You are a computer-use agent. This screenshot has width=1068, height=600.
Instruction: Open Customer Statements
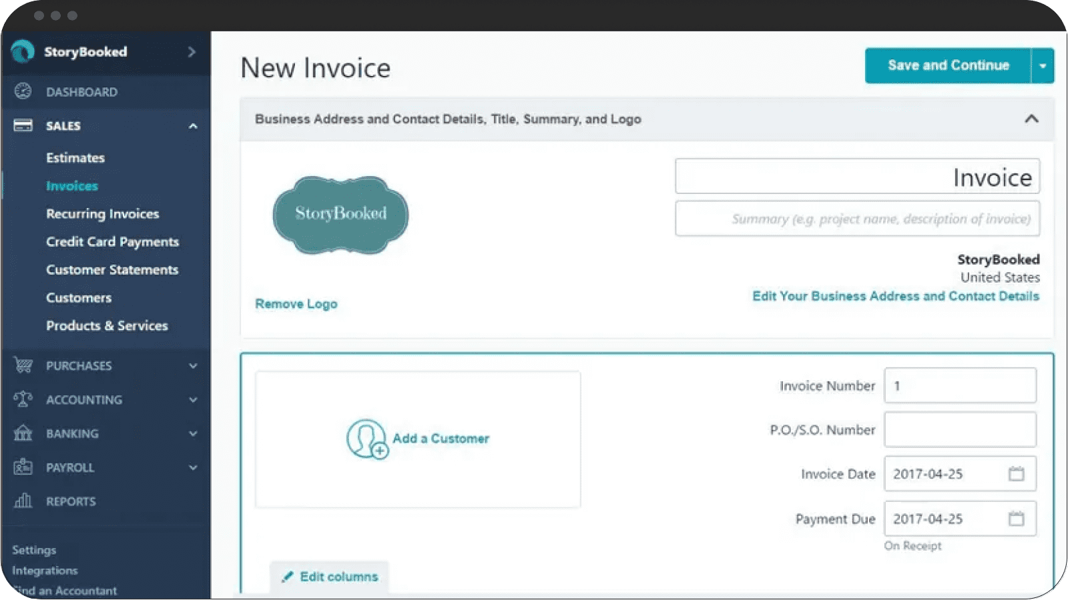pyautogui.click(x=112, y=270)
